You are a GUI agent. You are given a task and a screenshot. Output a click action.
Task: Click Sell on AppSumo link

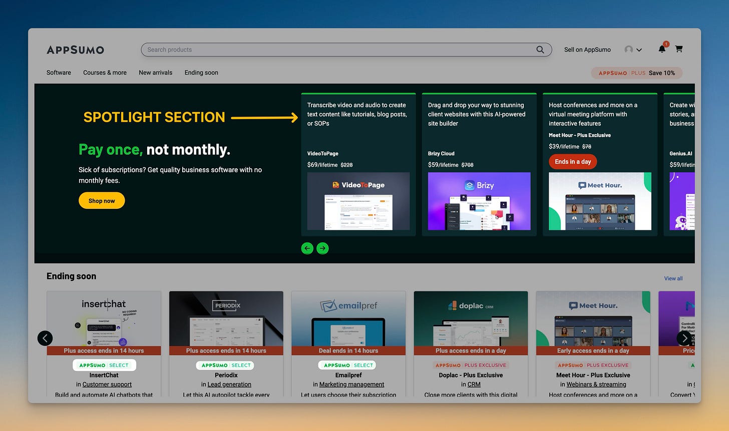[587, 50]
